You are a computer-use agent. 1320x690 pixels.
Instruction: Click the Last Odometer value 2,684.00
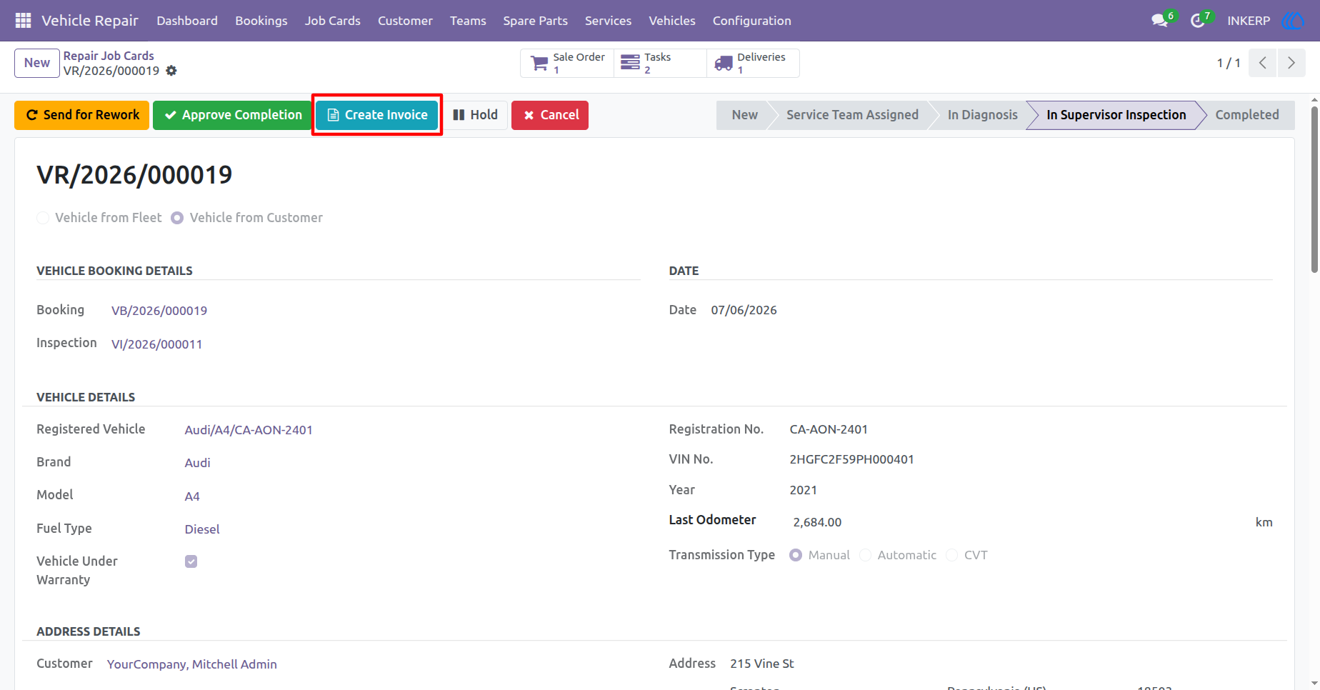(x=817, y=522)
